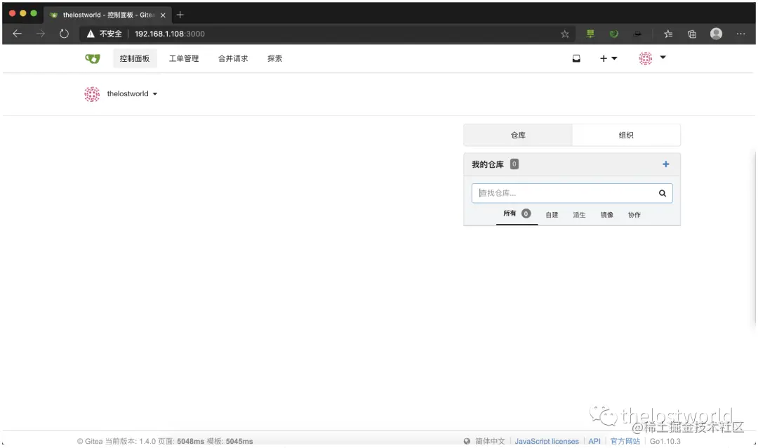Click the globe icon in the footer
Viewport: 758px width, 448px height.
467,441
